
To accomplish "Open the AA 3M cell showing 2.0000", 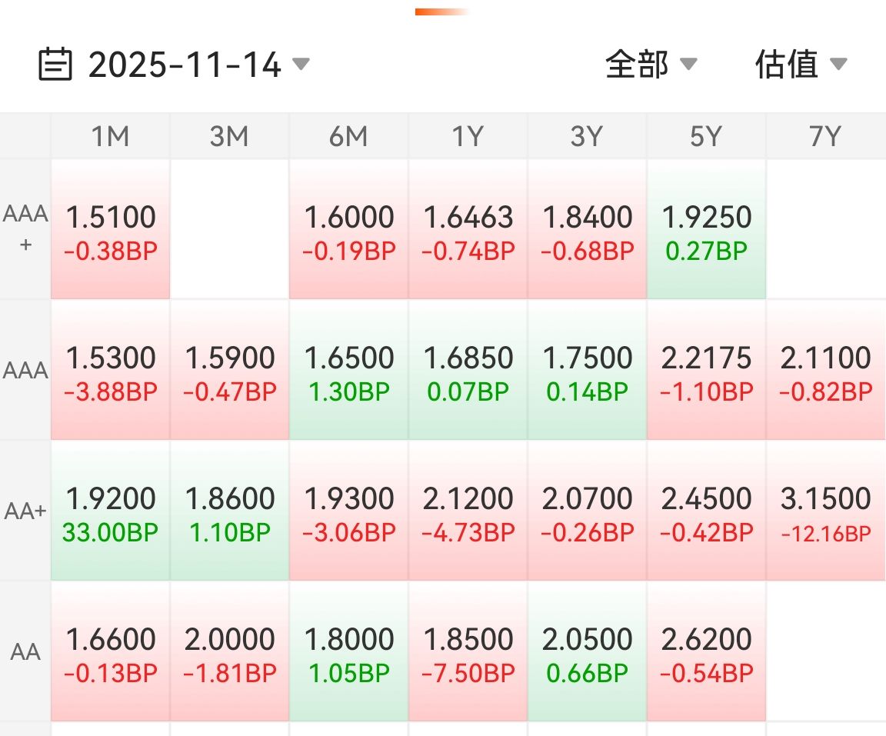I will 229,651.
